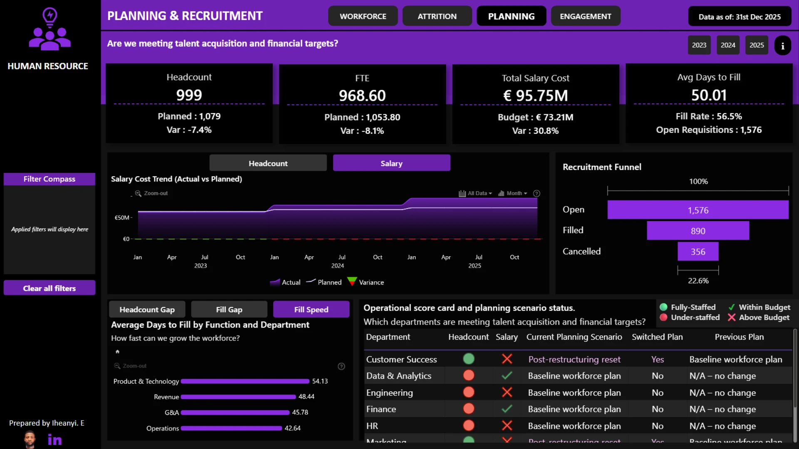Click the Above Budget cross legend icon
Screen dimensions: 799x449
pos(732,318)
